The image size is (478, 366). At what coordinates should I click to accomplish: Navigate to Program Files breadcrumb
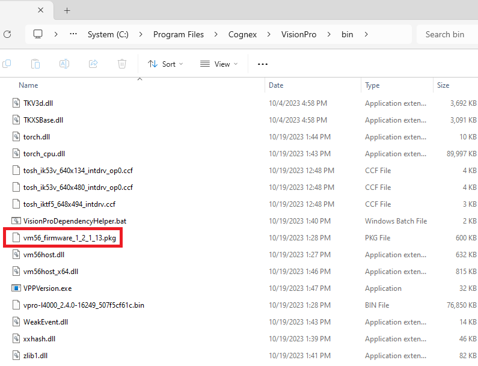click(178, 34)
